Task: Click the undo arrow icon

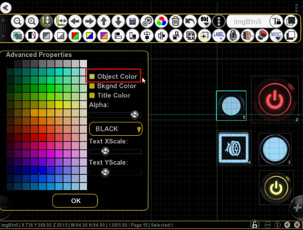Action: (190, 21)
